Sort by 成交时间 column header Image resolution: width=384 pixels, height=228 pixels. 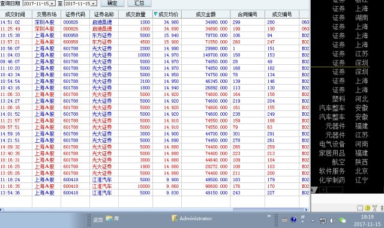click(x=16, y=14)
